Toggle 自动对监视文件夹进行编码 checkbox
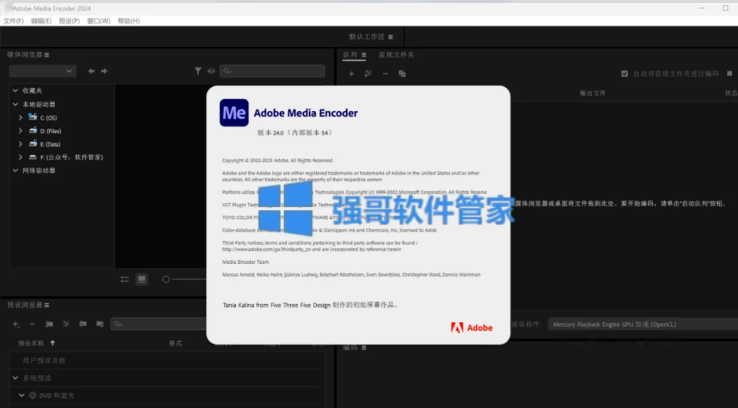The image size is (738, 408). [625, 74]
